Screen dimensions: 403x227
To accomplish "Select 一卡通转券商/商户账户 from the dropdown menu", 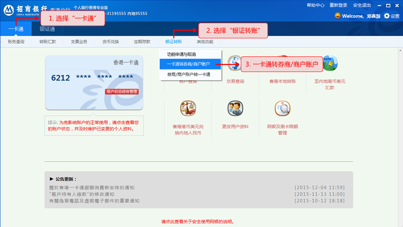I will (x=188, y=64).
